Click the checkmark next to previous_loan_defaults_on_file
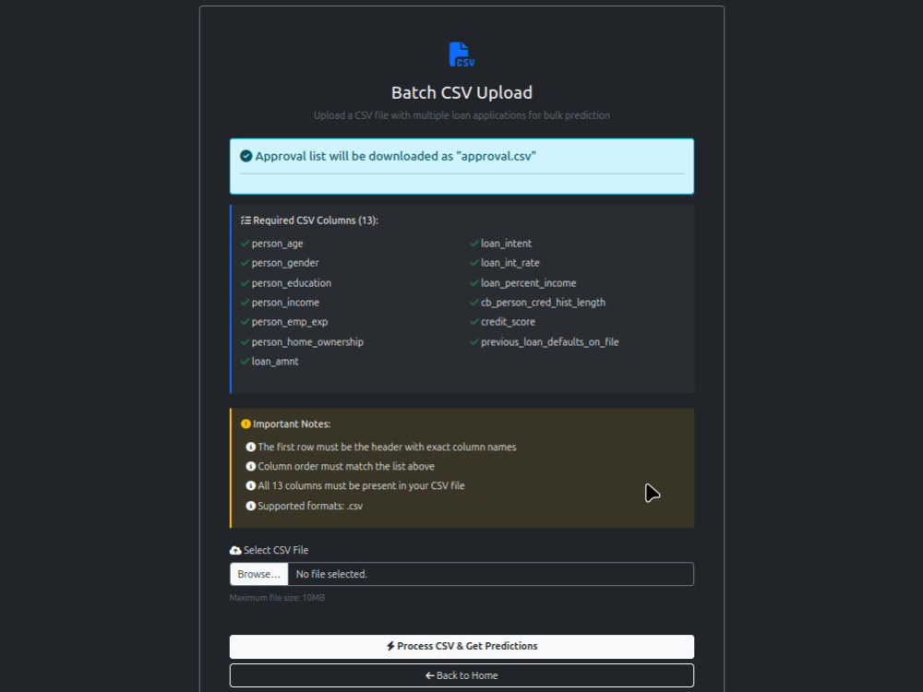This screenshot has width=923, height=692. click(473, 342)
